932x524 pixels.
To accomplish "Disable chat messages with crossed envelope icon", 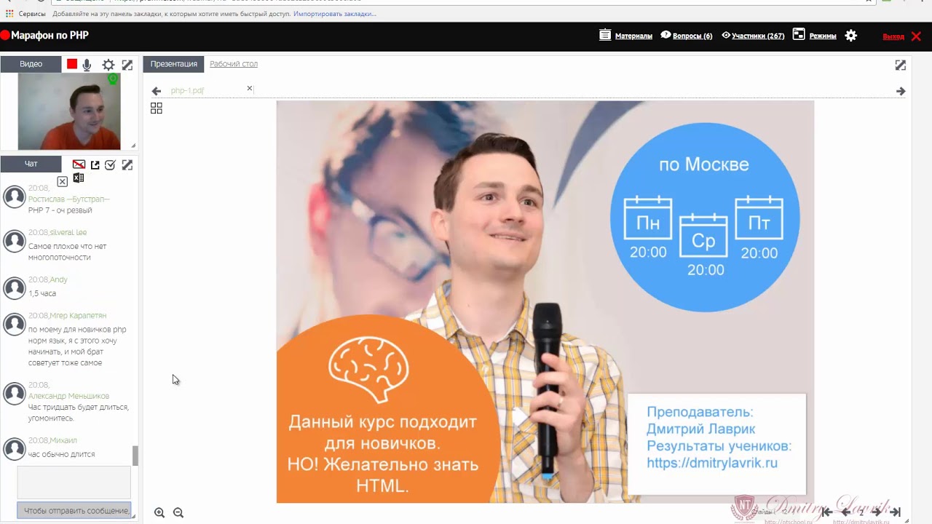I will [79, 164].
